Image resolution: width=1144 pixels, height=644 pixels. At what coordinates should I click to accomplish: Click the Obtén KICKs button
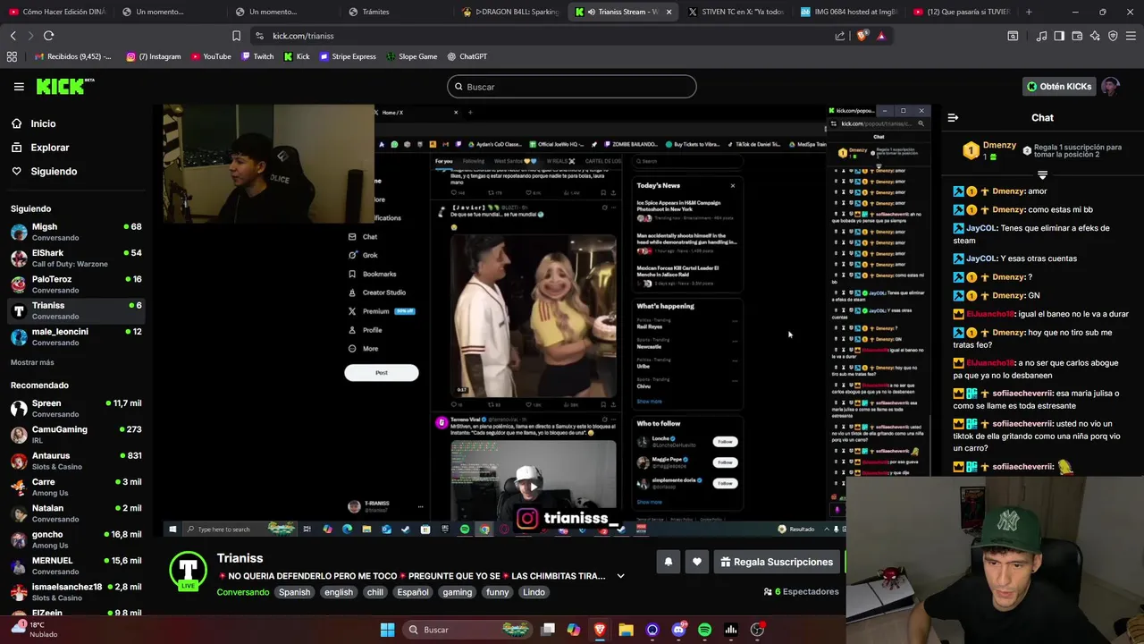(1059, 87)
